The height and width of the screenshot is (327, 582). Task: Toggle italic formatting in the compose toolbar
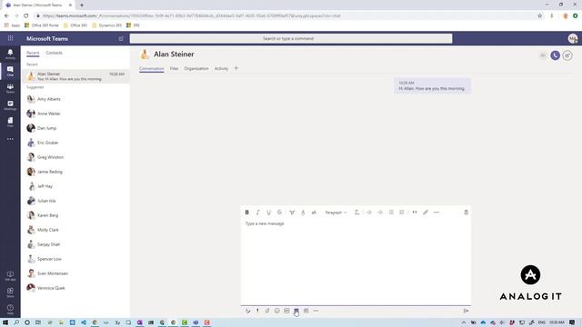(x=257, y=213)
